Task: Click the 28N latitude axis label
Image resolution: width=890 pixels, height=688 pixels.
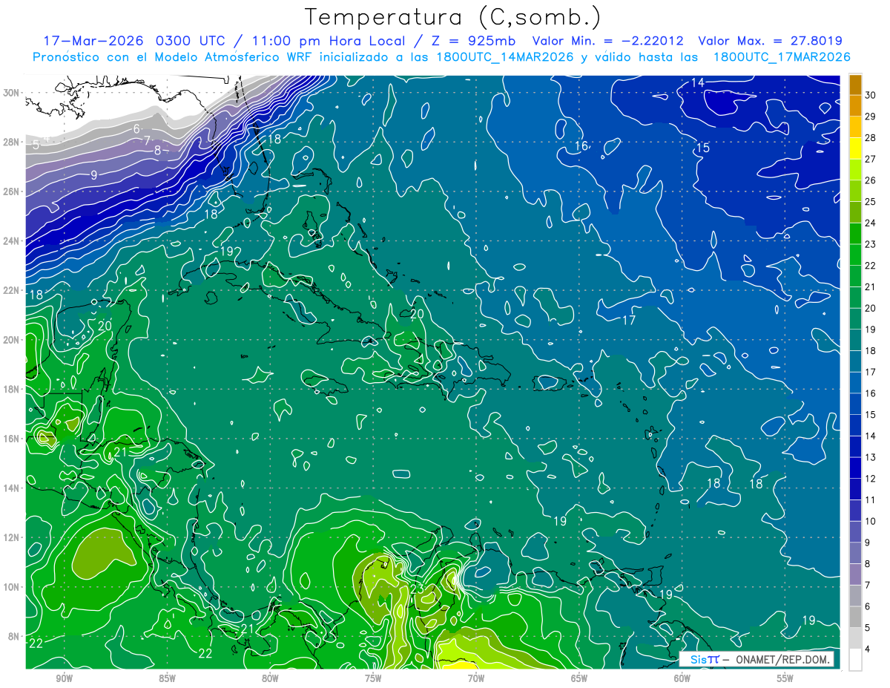Action: coord(13,142)
